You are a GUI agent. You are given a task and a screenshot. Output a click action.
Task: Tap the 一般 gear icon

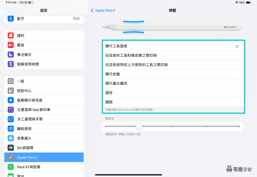(11, 81)
